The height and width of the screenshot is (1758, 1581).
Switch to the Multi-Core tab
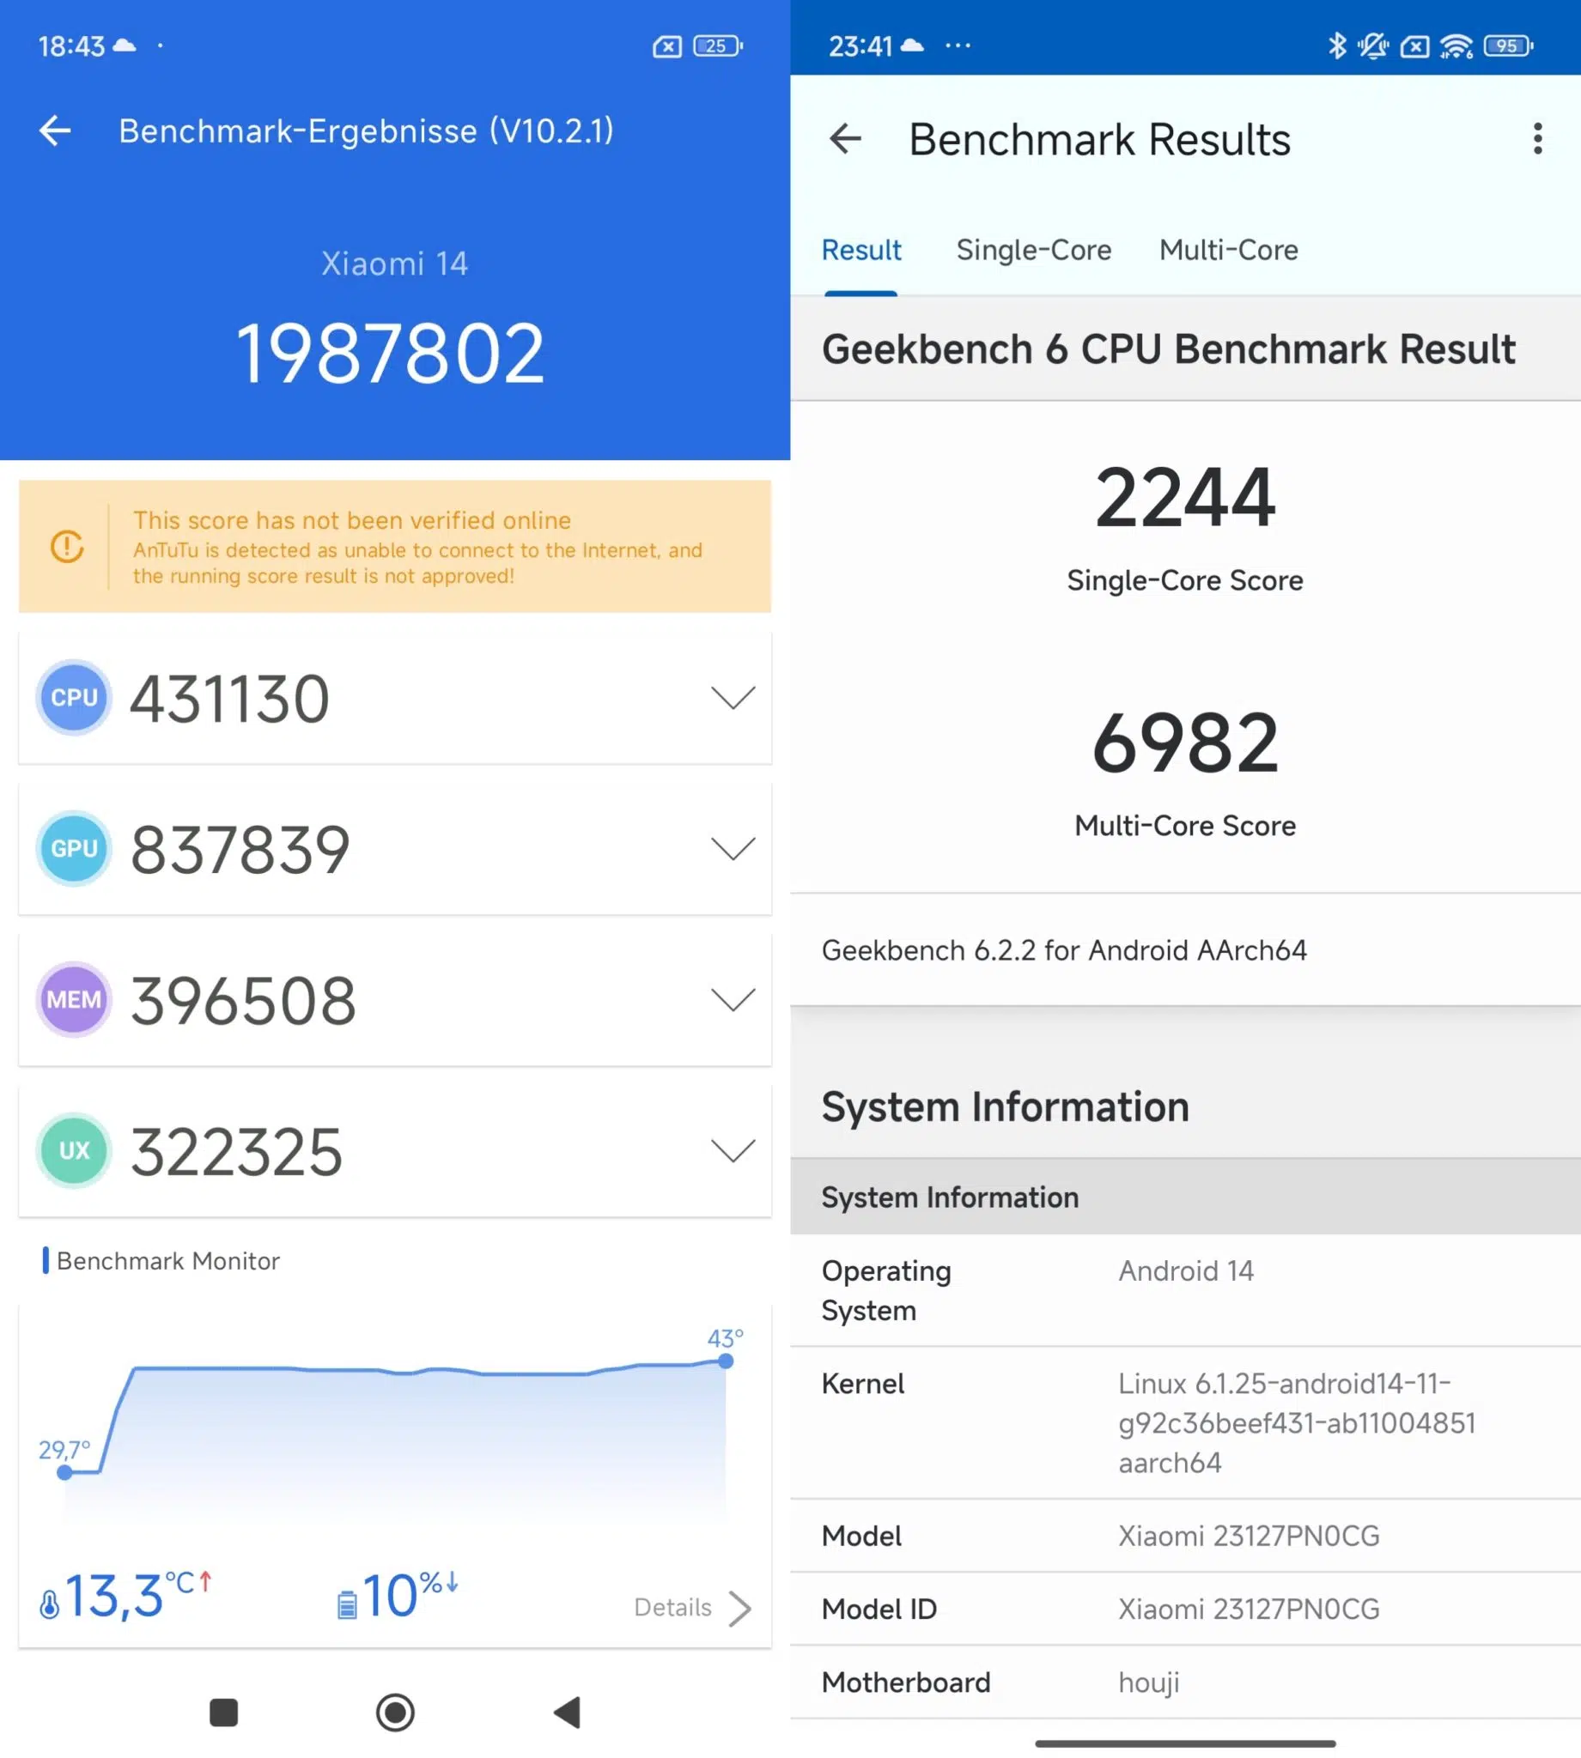(1227, 250)
